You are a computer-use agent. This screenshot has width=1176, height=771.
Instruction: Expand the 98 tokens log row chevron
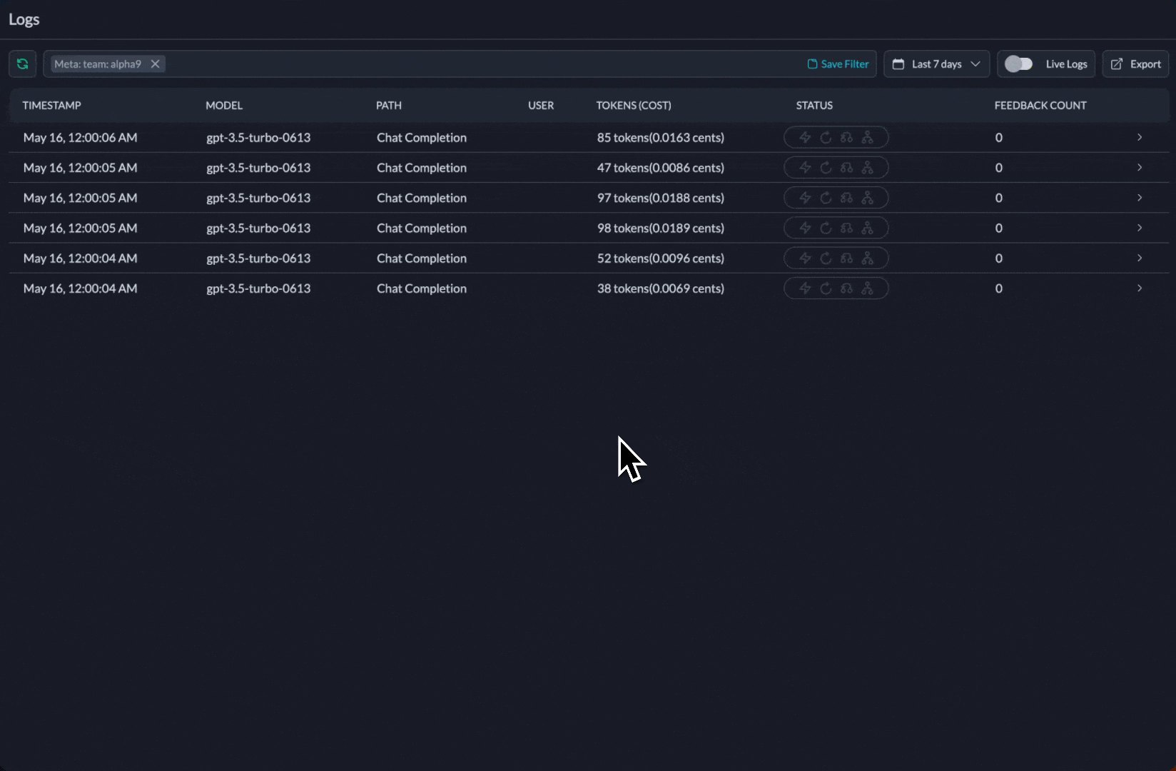click(1140, 228)
